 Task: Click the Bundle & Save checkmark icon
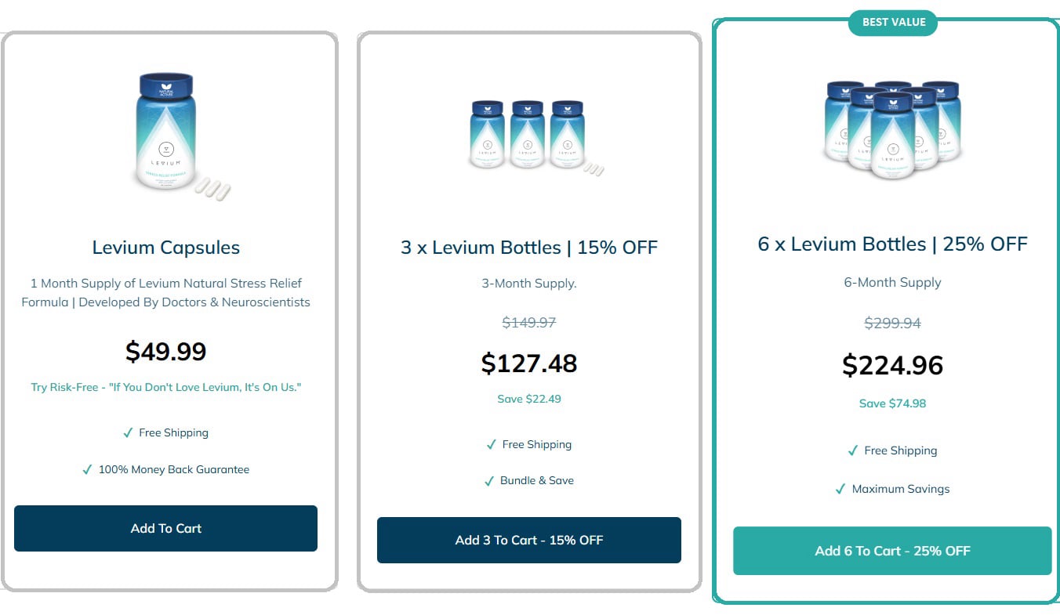tap(489, 481)
